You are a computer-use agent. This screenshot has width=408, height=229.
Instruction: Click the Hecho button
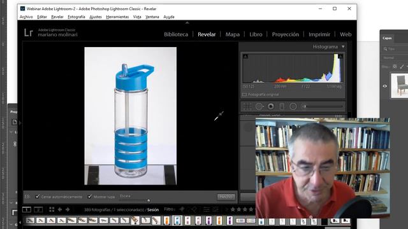(x=226, y=197)
